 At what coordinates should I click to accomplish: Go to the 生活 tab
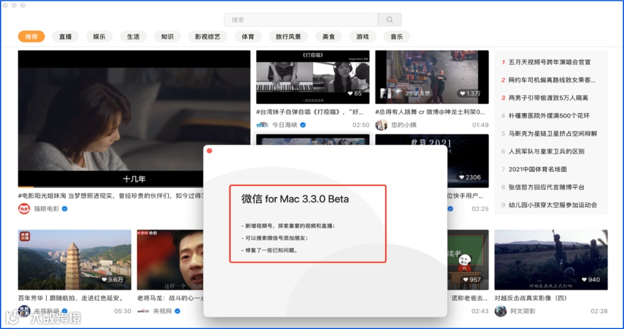133,36
